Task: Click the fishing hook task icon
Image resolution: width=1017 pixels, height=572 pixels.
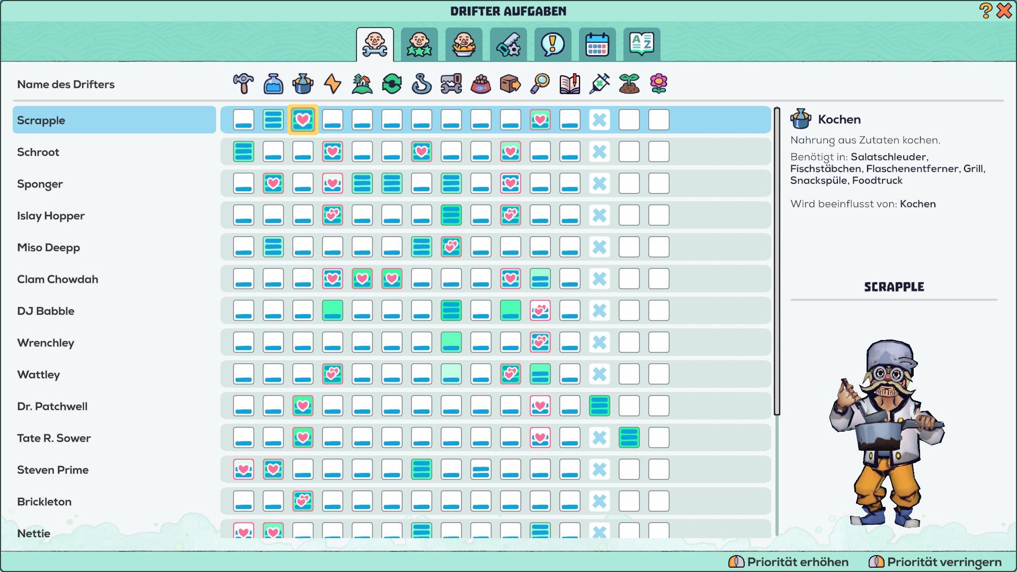Action: pyautogui.click(x=422, y=84)
